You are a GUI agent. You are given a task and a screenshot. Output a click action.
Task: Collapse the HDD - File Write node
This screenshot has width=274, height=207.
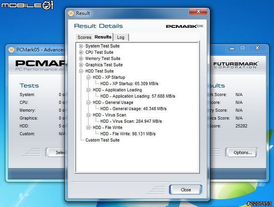pyautogui.click(x=89, y=128)
